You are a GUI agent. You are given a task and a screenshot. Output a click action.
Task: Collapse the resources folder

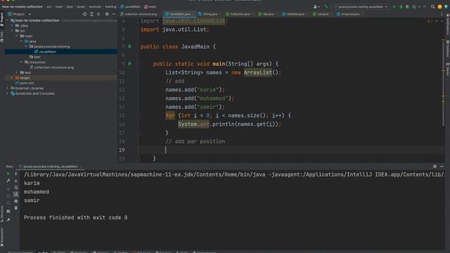pos(22,62)
